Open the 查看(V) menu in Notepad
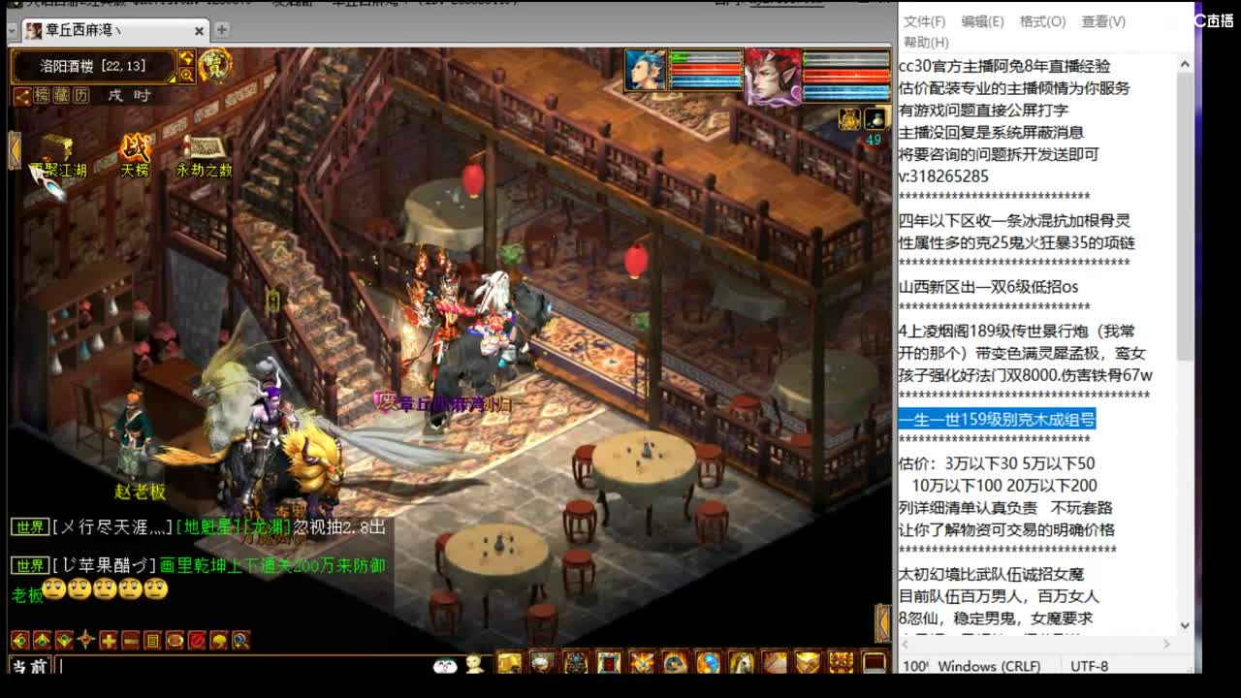 [1103, 21]
